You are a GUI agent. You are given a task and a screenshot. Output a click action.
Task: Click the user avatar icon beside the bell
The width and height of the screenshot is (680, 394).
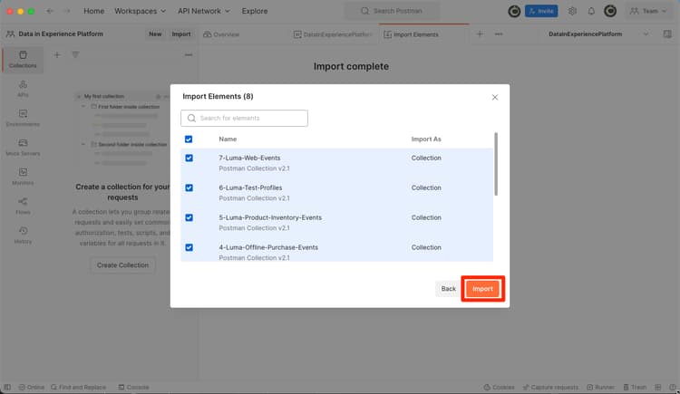[610, 11]
